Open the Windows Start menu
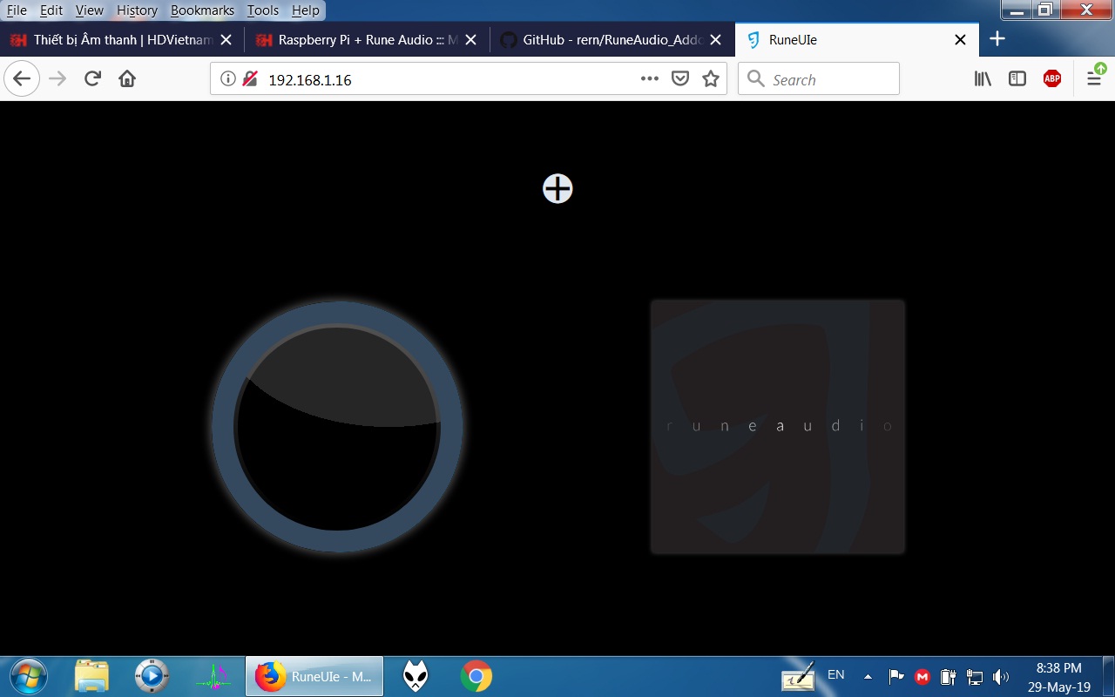Viewport: 1115px width, 697px height. pos(29,676)
